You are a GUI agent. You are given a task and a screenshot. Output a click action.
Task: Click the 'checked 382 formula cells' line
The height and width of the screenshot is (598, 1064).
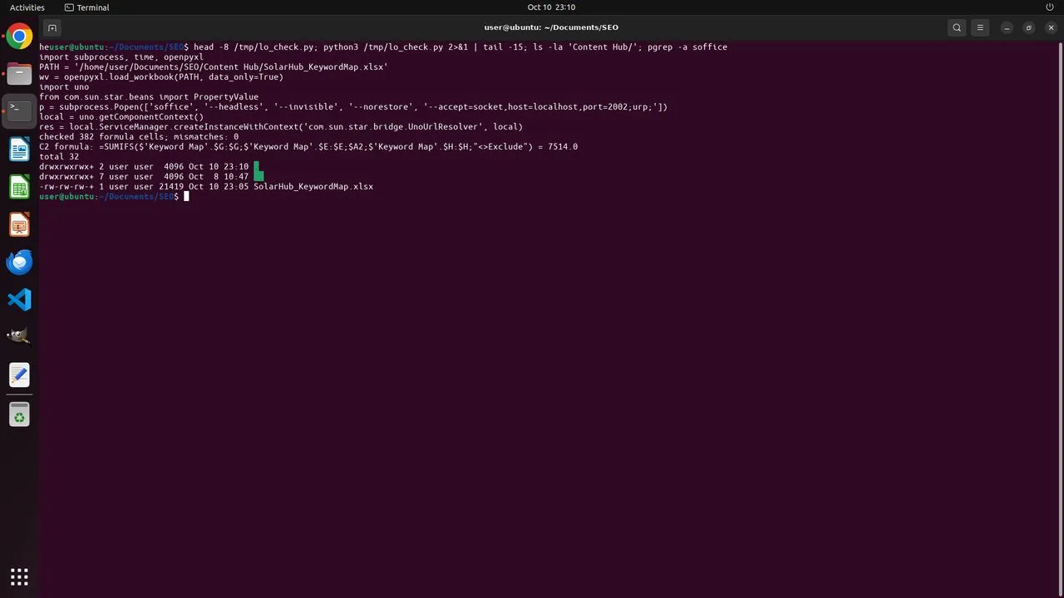click(139, 137)
